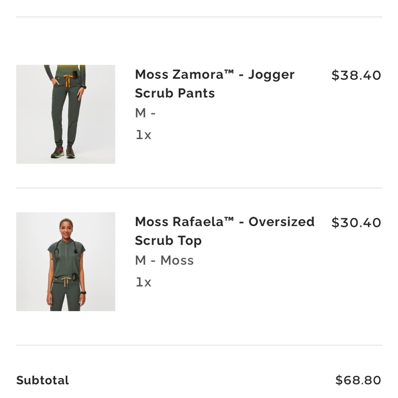398x398 pixels.
Task: Click the 1x quantity for the jogger pants
Action: 143,135
